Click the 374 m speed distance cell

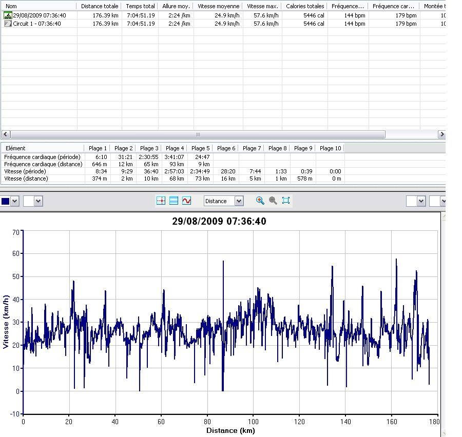coord(99,178)
